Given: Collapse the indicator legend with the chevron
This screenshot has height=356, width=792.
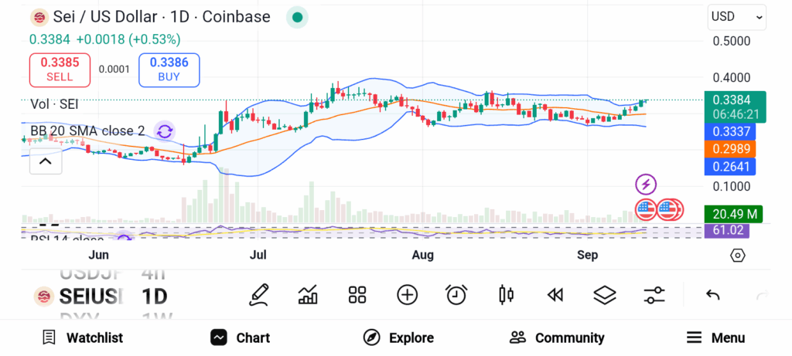Looking at the screenshot, I should [45, 161].
